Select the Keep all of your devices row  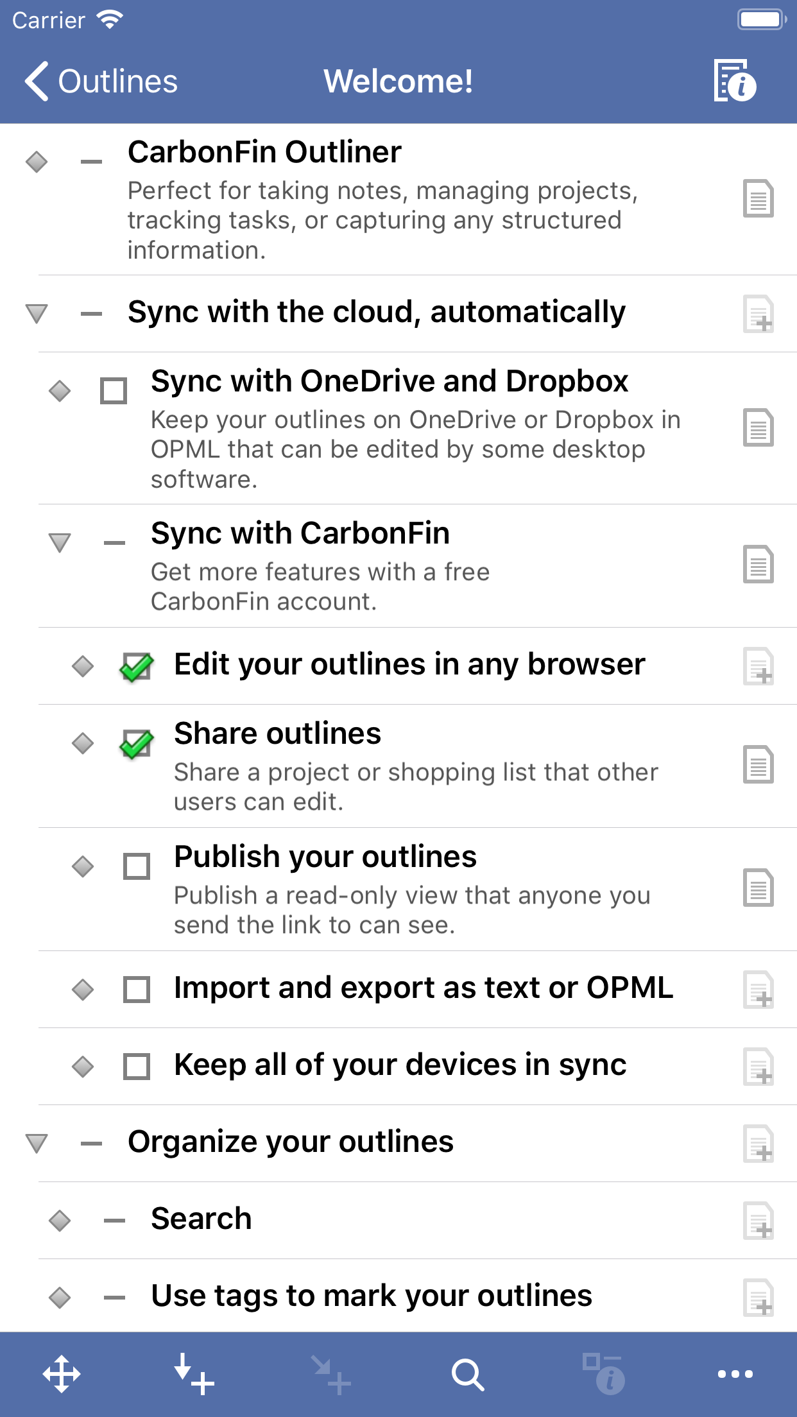(x=400, y=1065)
